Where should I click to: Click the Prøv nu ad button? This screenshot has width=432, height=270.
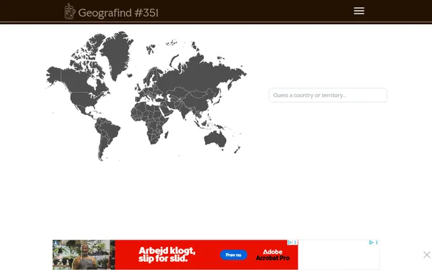pos(234,255)
